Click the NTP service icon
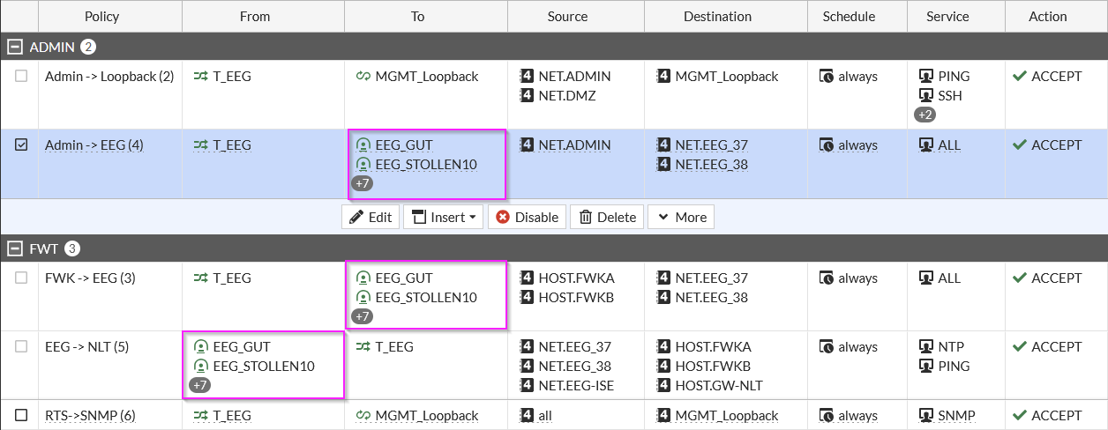 click(x=926, y=347)
